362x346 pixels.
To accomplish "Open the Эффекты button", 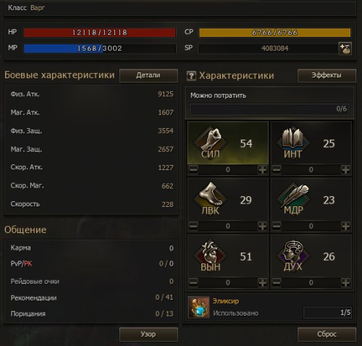I will [x=327, y=75].
